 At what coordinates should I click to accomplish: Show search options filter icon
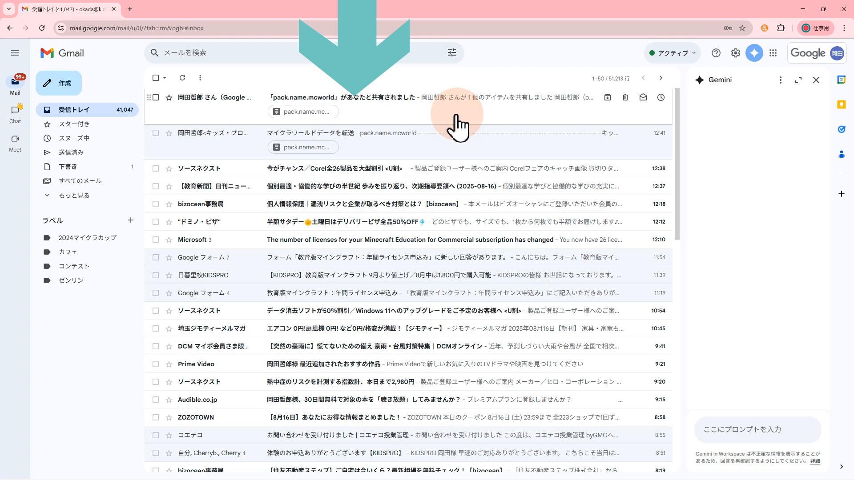pos(452,53)
